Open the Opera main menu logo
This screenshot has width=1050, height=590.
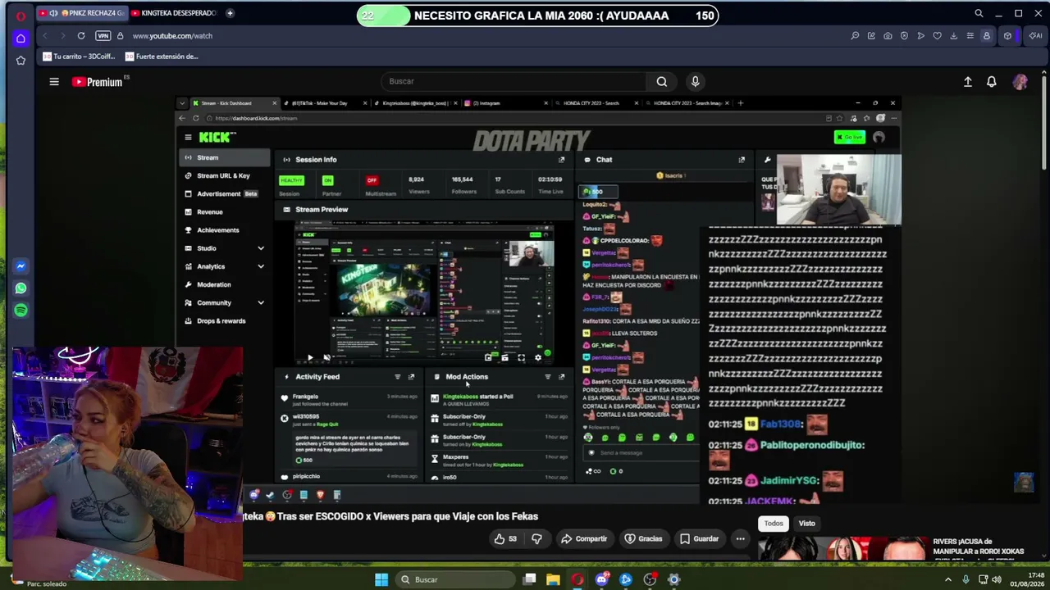point(21,15)
